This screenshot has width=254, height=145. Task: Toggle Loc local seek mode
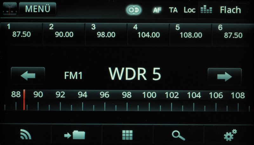pos(190,10)
